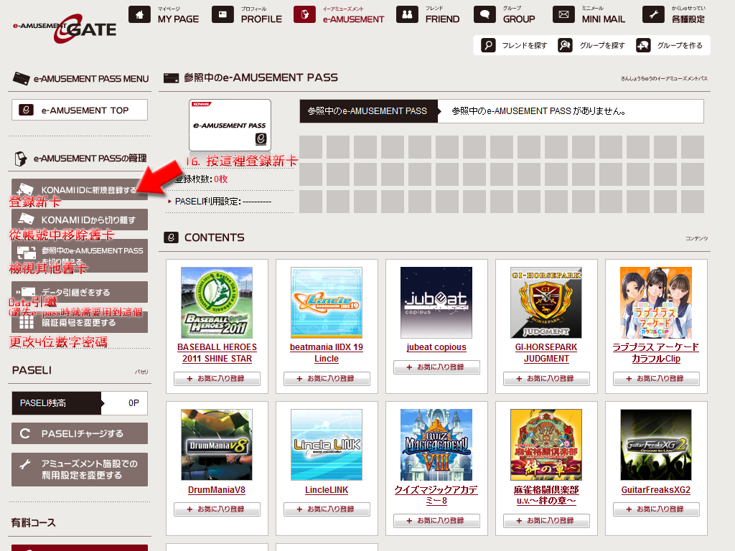Open settings wrench icon in top navigation
The image size is (735, 551).
coord(653,14)
